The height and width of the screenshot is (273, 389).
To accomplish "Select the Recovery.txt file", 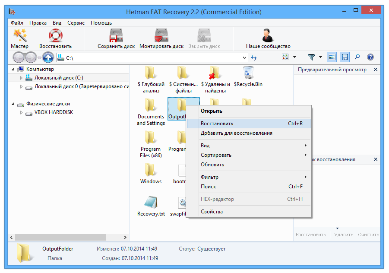I will pyautogui.click(x=151, y=206).
